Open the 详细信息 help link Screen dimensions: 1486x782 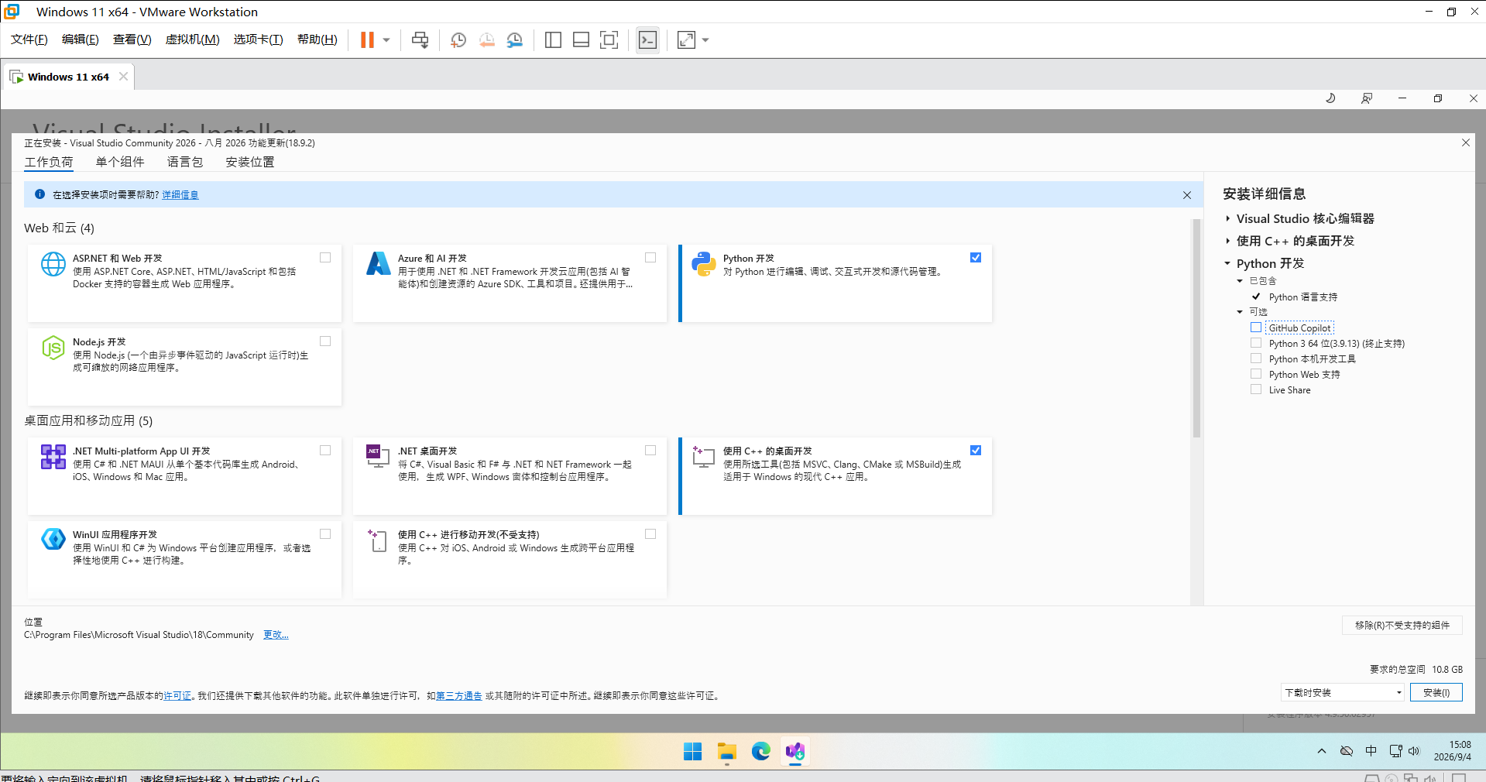180,195
